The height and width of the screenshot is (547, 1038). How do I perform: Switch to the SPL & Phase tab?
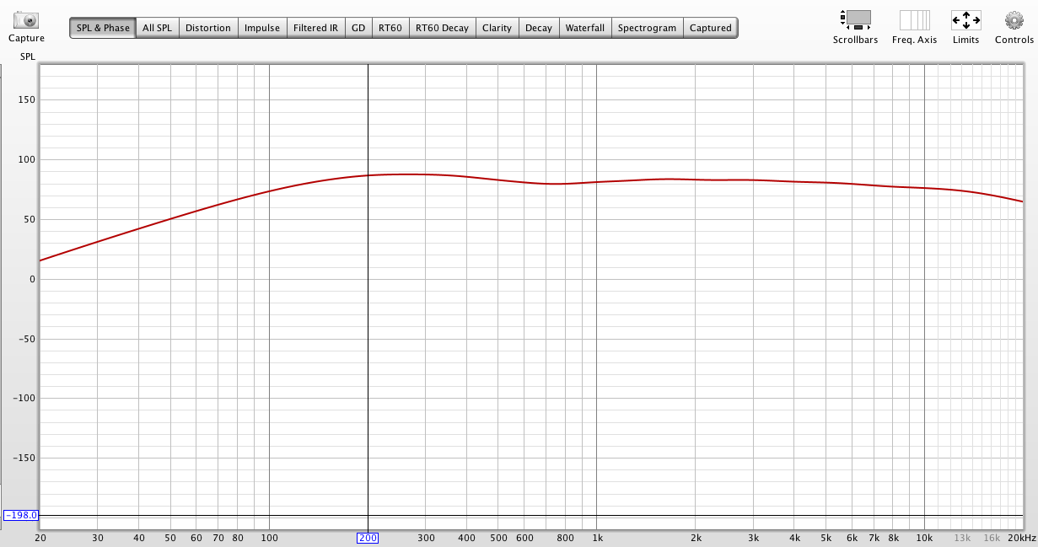tap(103, 28)
